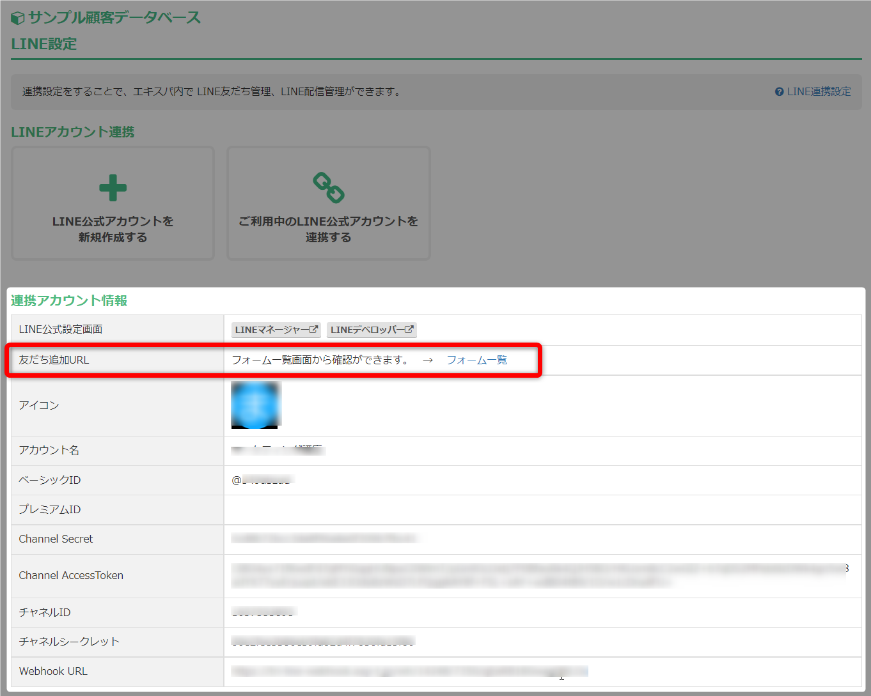Click the help icon beside LINE連携設定
The width and height of the screenshot is (871, 696).
click(x=779, y=92)
